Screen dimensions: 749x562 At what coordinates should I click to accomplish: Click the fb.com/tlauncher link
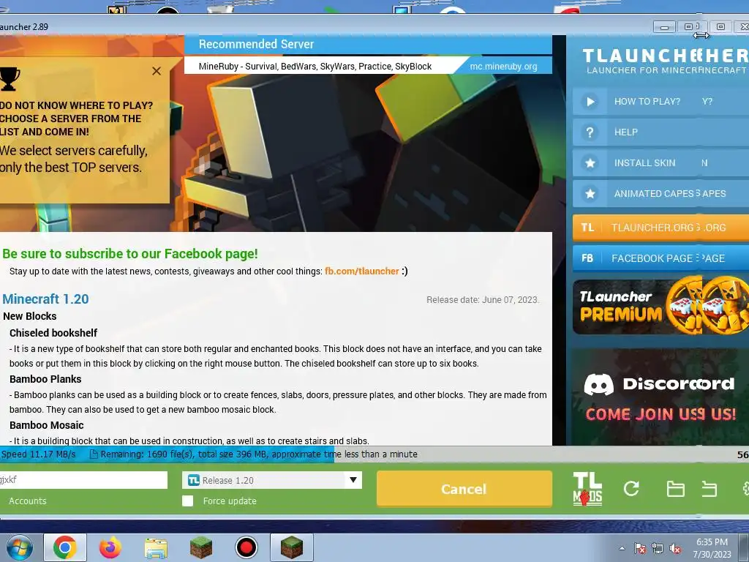pyautogui.click(x=361, y=271)
